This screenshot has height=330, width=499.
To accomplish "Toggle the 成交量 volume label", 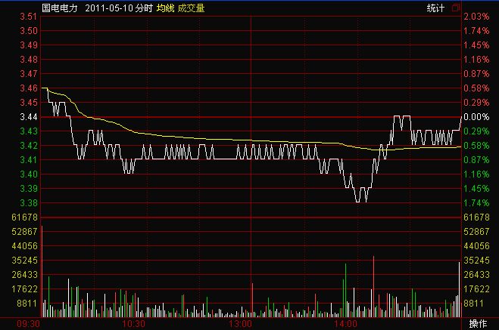I will (191, 7).
